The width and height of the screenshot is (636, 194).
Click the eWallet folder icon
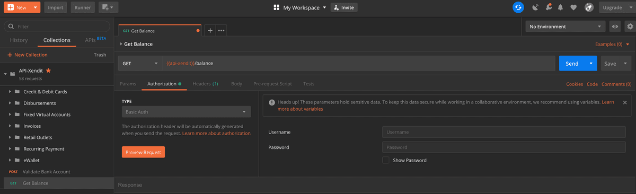click(x=17, y=160)
